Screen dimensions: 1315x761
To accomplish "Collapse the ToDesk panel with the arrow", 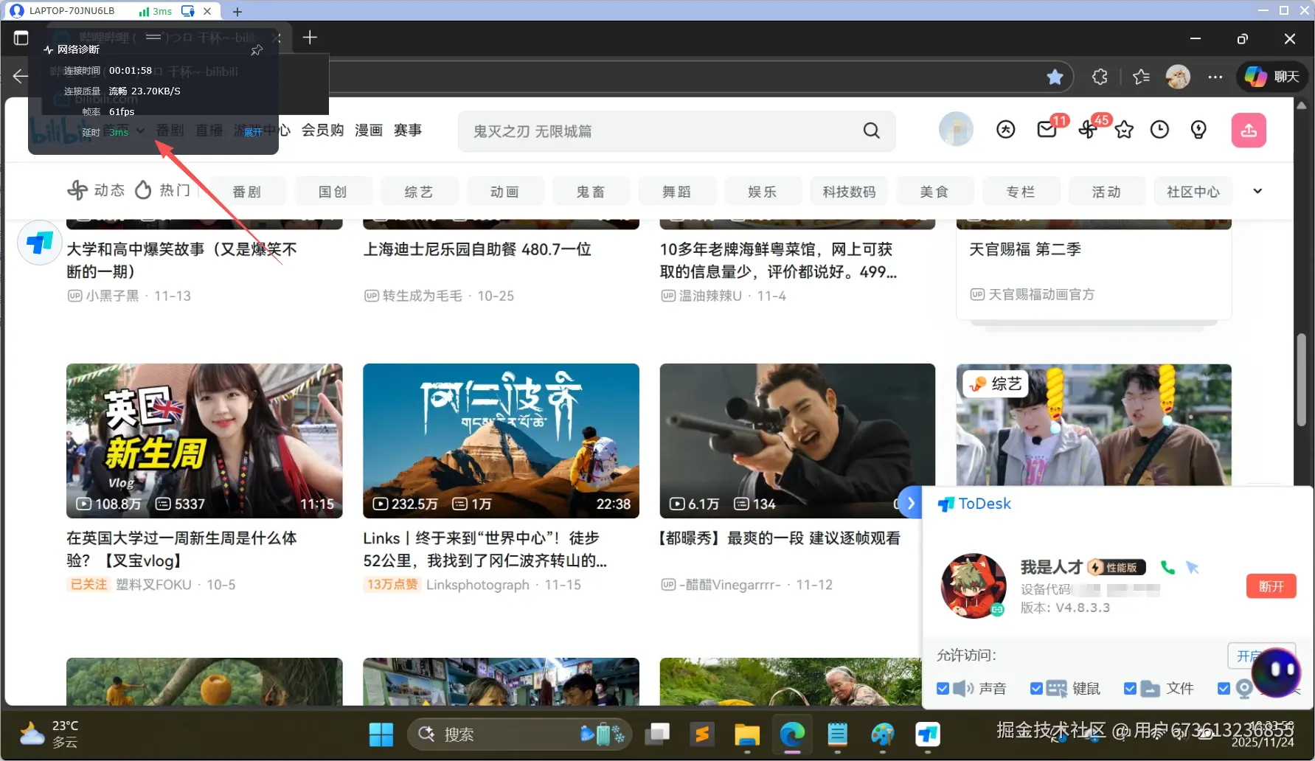I will [911, 503].
